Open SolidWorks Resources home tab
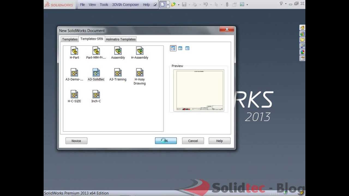Screen dimensions: 349x196 click(302, 28)
